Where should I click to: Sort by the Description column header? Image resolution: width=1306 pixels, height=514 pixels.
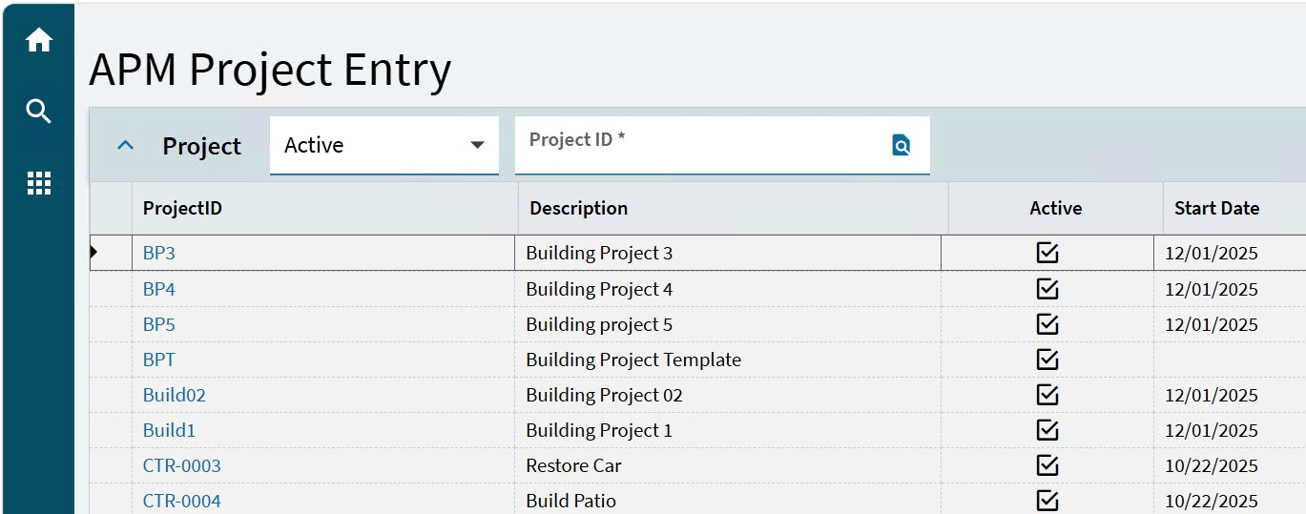point(734,208)
